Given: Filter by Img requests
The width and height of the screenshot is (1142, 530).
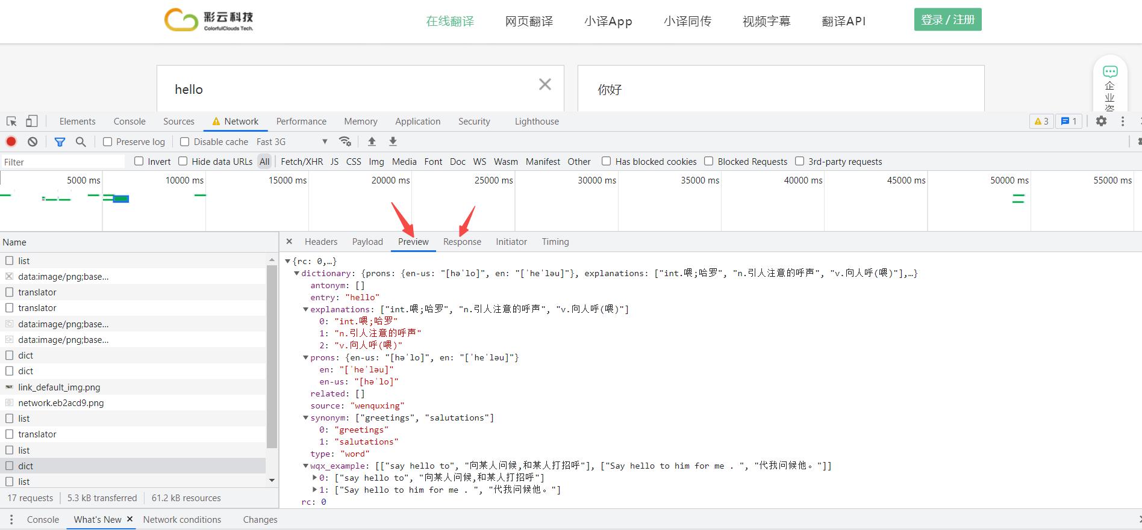Looking at the screenshot, I should [376, 162].
